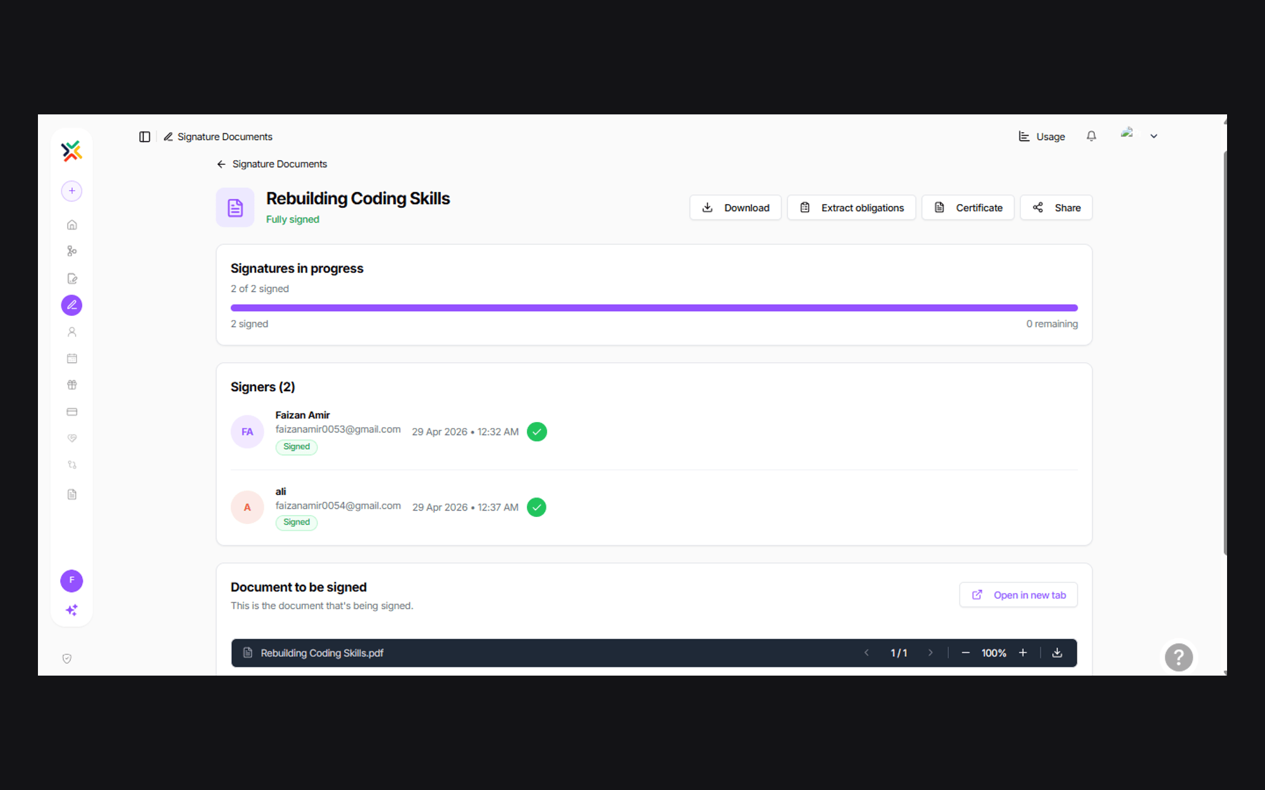Viewport: 1265px width, 790px height.
Task: Go to previous page in PDF viewer
Action: [x=867, y=653]
